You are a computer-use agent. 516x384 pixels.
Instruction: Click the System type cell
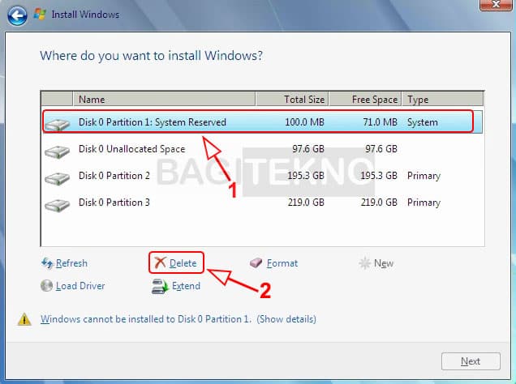[x=423, y=122]
